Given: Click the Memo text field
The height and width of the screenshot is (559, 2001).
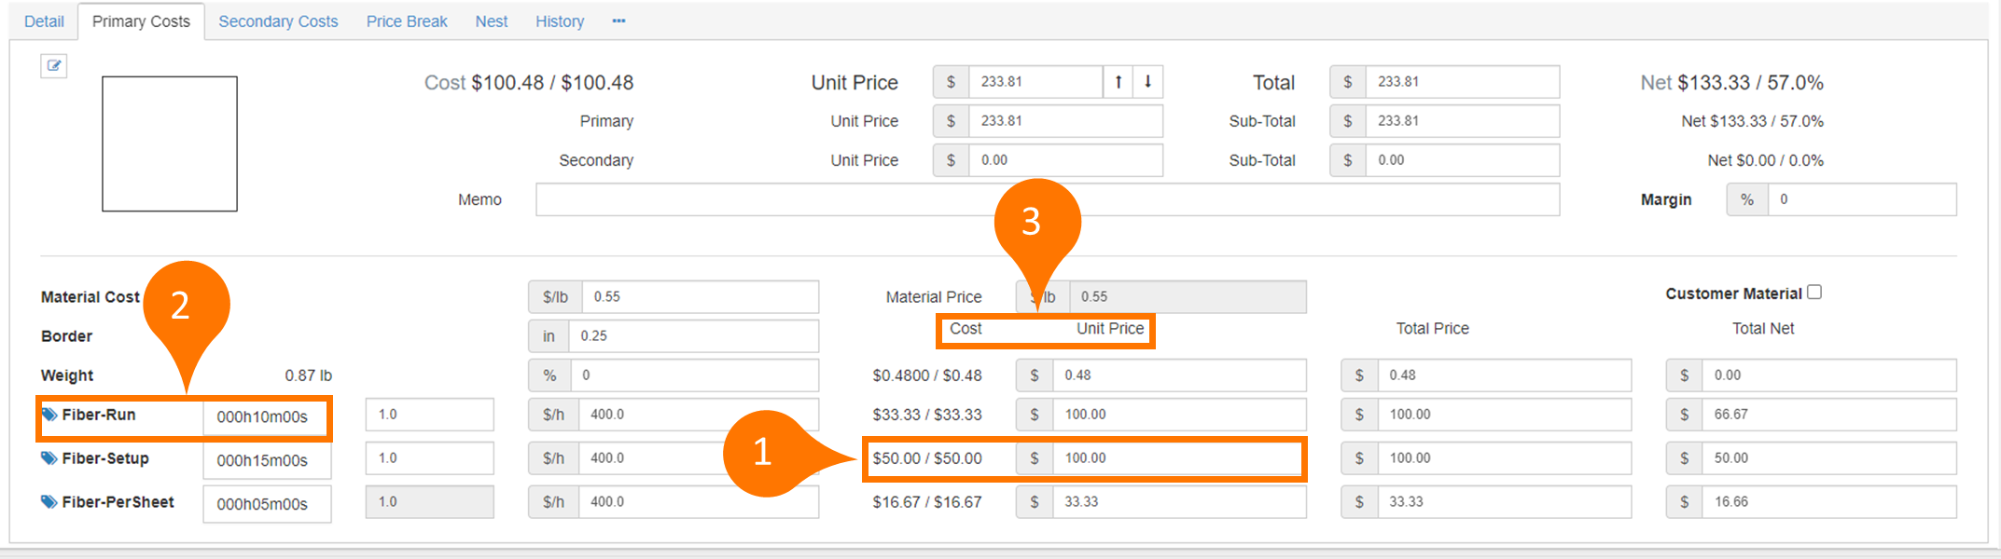Looking at the screenshot, I should click(1047, 199).
